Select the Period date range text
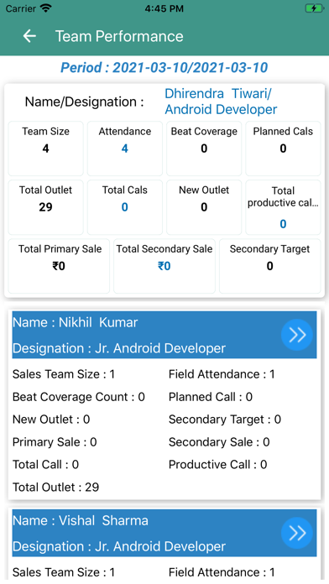Viewport: 329px width, 584px height. (x=164, y=67)
